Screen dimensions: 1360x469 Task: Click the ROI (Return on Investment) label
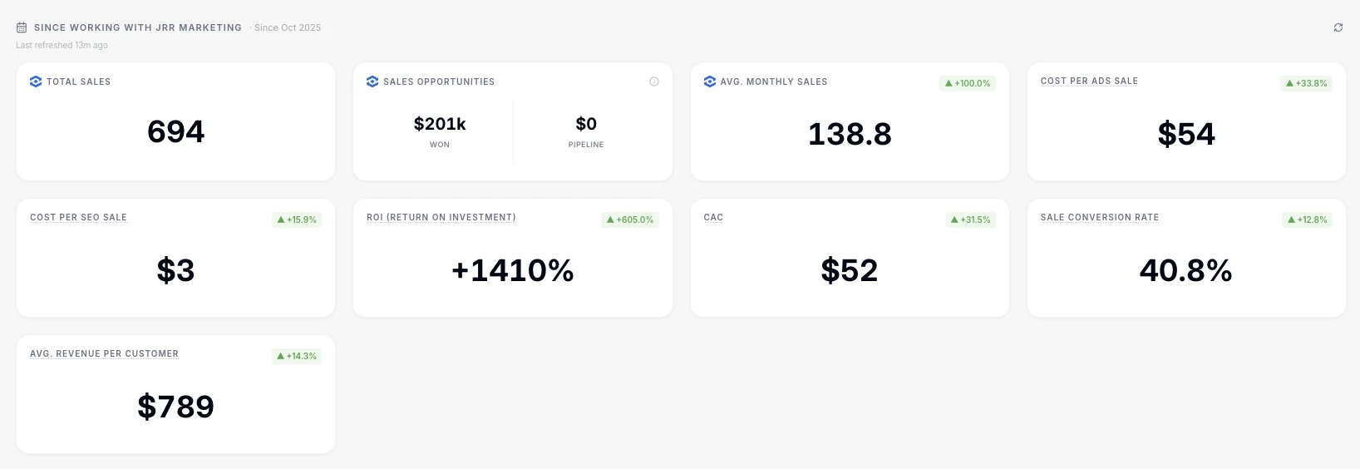(441, 217)
